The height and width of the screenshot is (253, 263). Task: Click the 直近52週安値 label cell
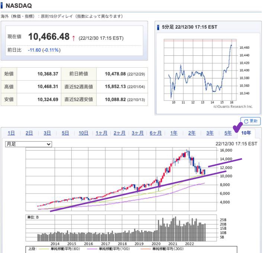(x=79, y=100)
